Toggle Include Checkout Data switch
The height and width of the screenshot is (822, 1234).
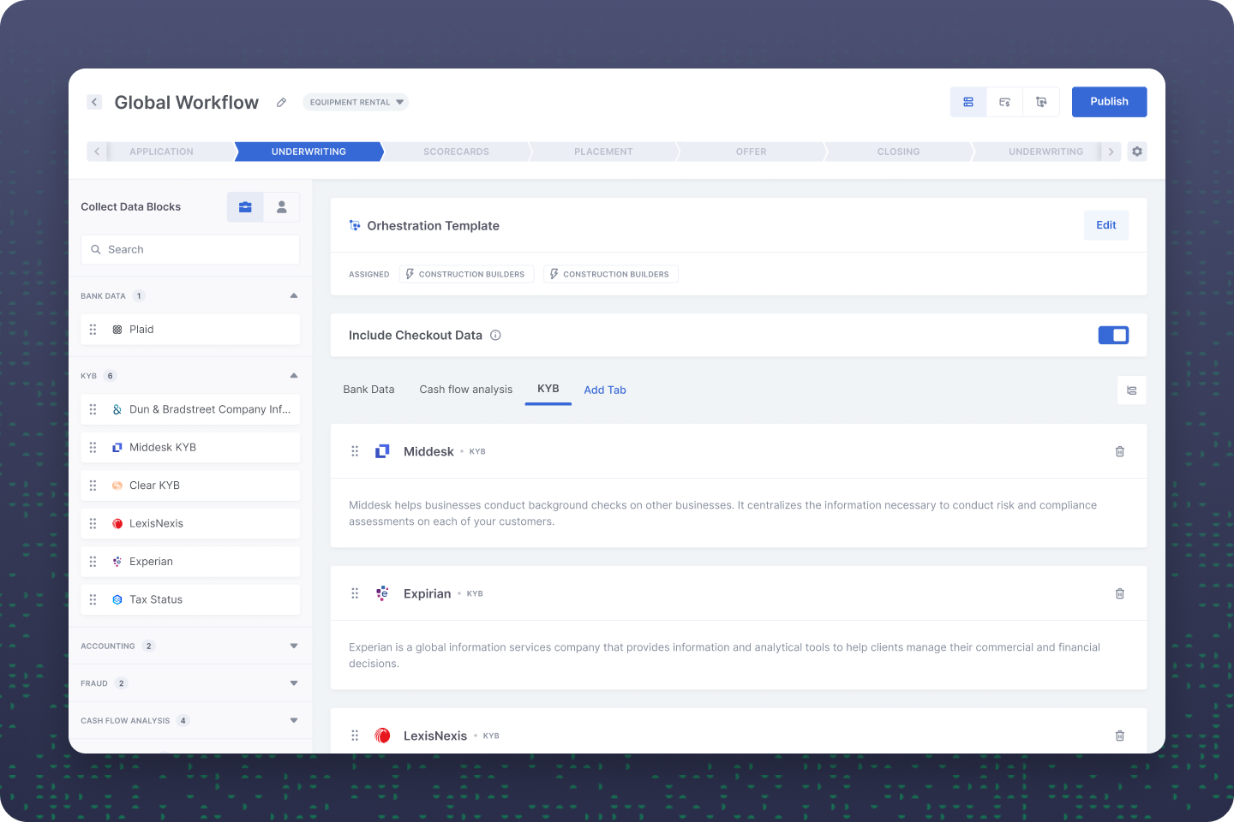coord(1113,336)
